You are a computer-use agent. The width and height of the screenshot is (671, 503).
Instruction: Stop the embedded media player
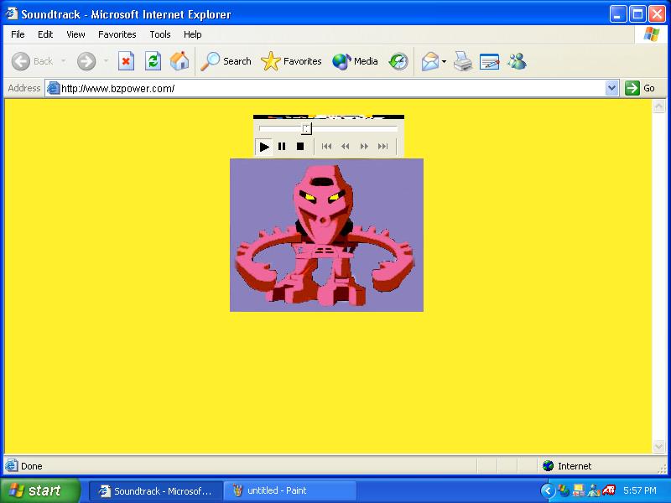pyautogui.click(x=300, y=146)
